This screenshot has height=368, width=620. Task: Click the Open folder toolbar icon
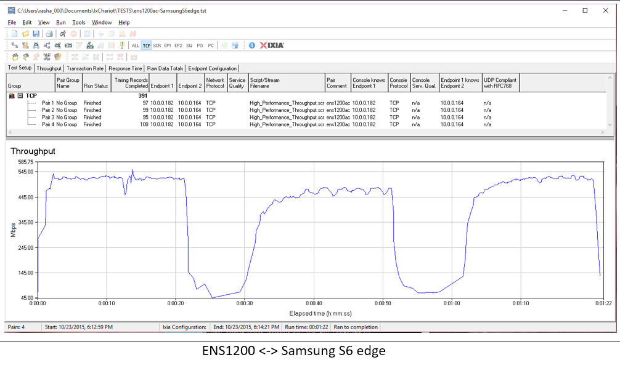pyautogui.click(x=25, y=34)
